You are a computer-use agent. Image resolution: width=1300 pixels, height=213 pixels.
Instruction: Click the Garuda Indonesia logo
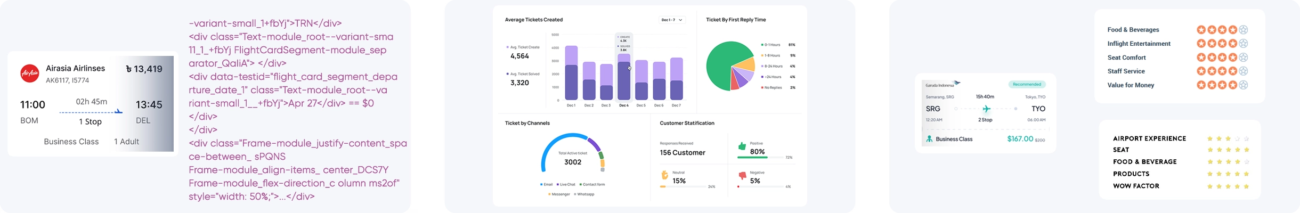click(x=943, y=84)
